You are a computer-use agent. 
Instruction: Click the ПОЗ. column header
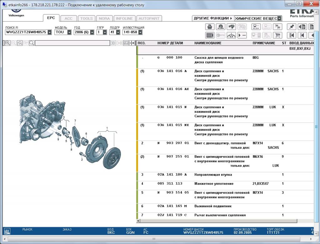point(142,43)
